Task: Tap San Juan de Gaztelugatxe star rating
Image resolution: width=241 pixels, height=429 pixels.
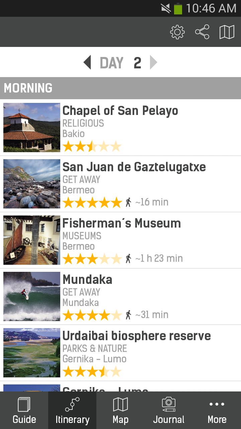Action: [92, 202]
